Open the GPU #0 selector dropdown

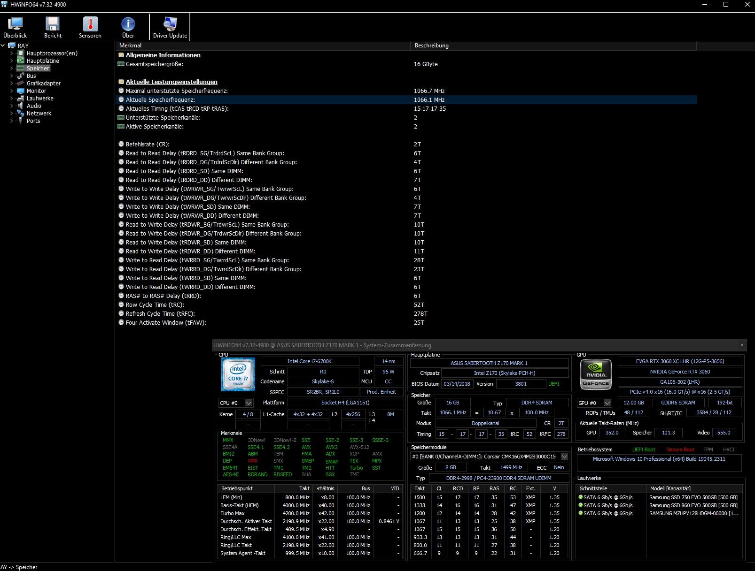[x=607, y=403]
